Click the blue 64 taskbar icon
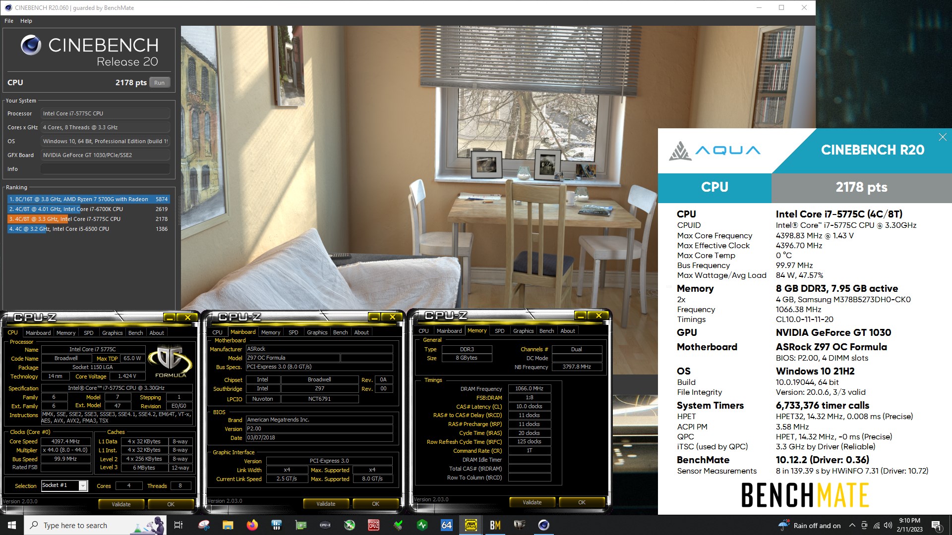This screenshot has height=535, width=952. [x=447, y=525]
